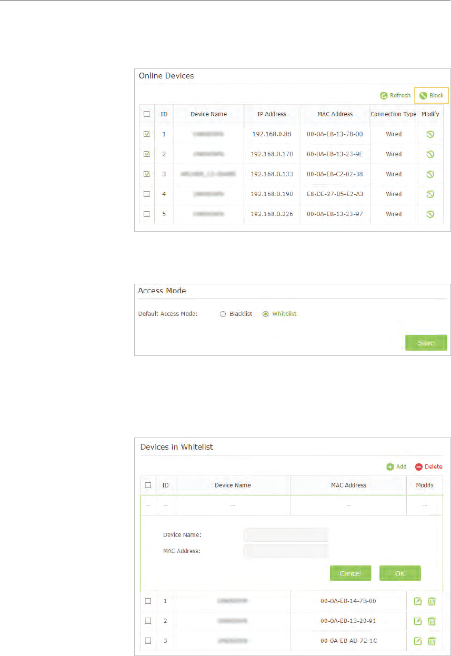451x656 pixels.
Task: Click the Access Mode section title
Action: 162,291
